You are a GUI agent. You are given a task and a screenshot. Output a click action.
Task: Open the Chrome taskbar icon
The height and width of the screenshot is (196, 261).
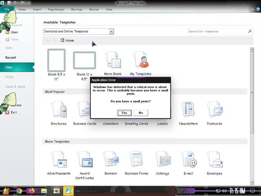tap(19, 191)
